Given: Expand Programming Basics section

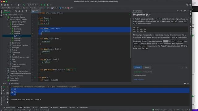Looking at the screenshot, I should [6, 17].
